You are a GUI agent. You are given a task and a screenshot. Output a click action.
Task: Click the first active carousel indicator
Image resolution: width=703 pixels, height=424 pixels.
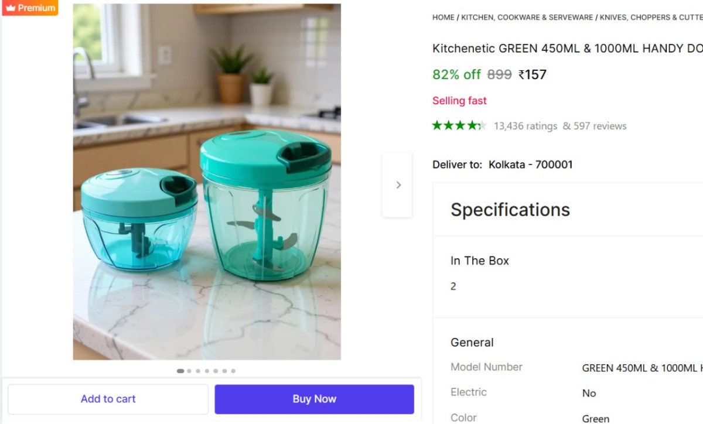click(x=180, y=371)
